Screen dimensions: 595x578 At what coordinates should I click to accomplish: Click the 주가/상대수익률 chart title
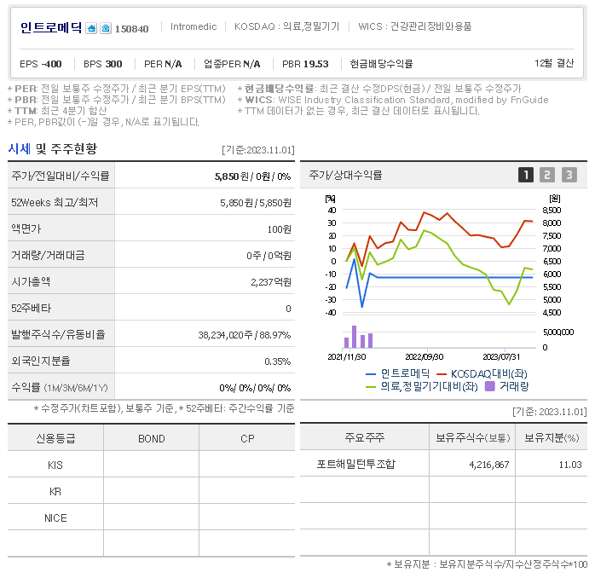345,175
